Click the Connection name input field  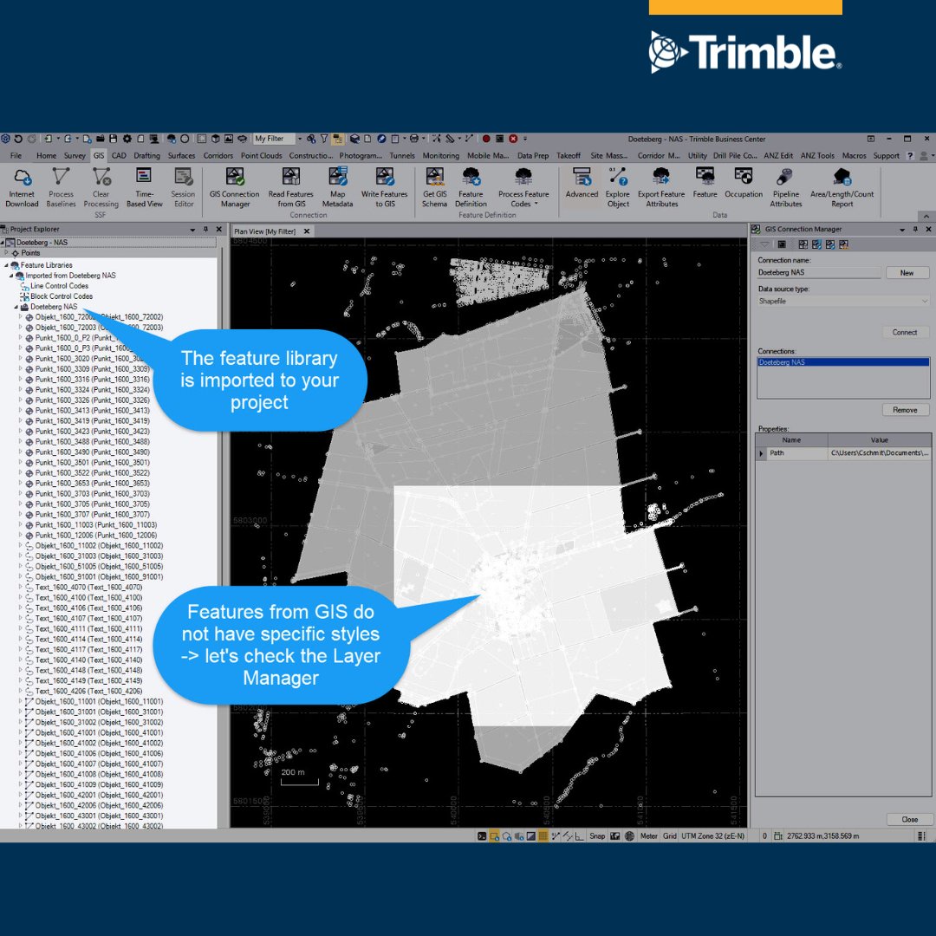819,273
